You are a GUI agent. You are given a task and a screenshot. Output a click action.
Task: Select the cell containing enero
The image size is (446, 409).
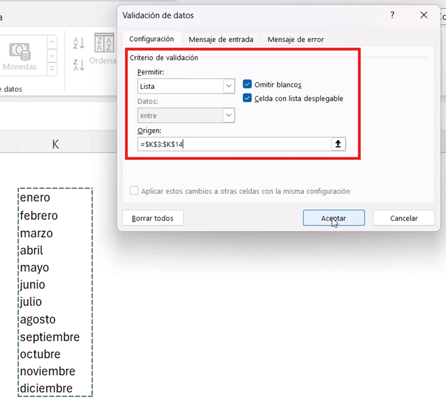(x=55, y=198)
